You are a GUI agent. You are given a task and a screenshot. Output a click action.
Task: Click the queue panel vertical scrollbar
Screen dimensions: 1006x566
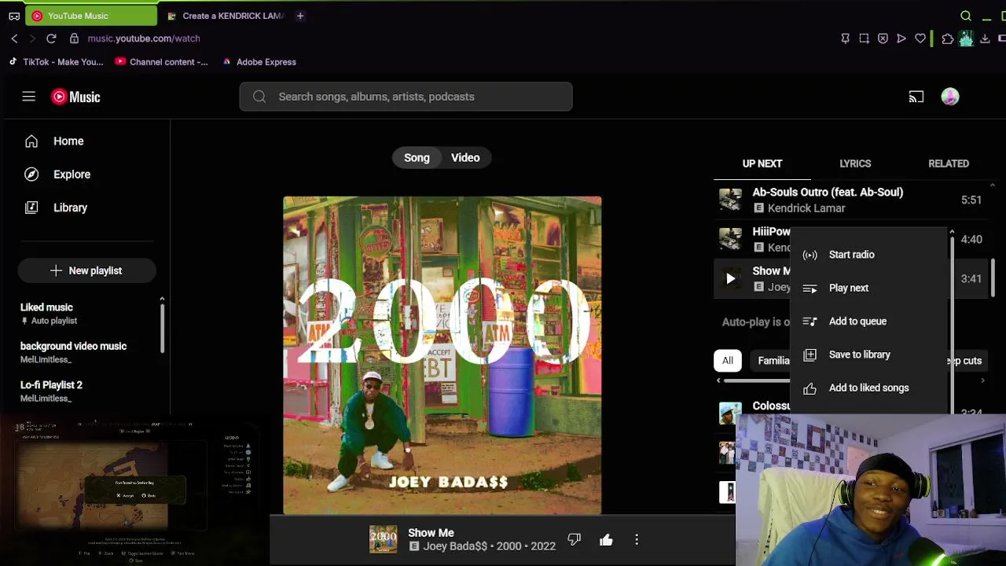[x=993, y=277]
